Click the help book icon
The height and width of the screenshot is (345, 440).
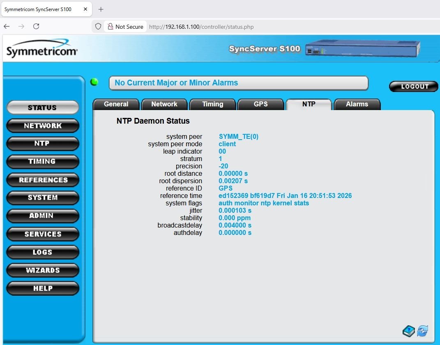[x=408, y=331]
